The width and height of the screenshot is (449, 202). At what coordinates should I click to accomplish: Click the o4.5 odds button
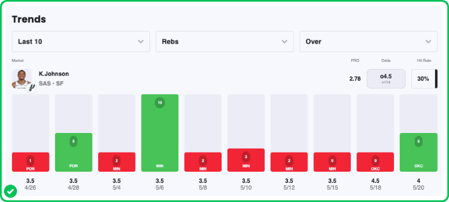point(386,79)
